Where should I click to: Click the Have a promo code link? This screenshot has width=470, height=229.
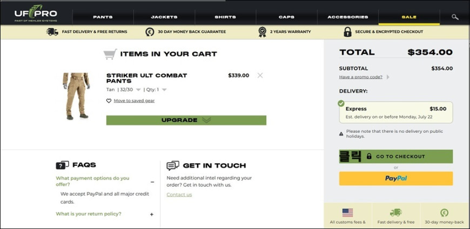(x=360, y=77)
